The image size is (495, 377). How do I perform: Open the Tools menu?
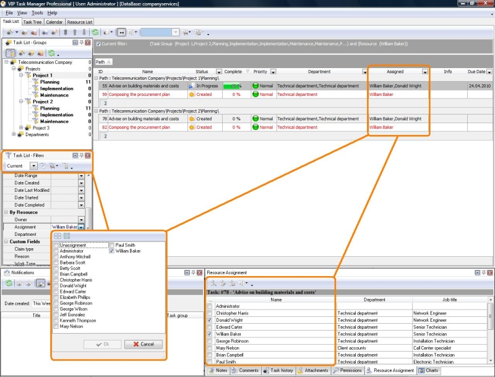pos(37,13)
